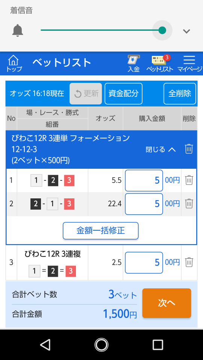Proceed with 次へ button

[x=167, y=303]
